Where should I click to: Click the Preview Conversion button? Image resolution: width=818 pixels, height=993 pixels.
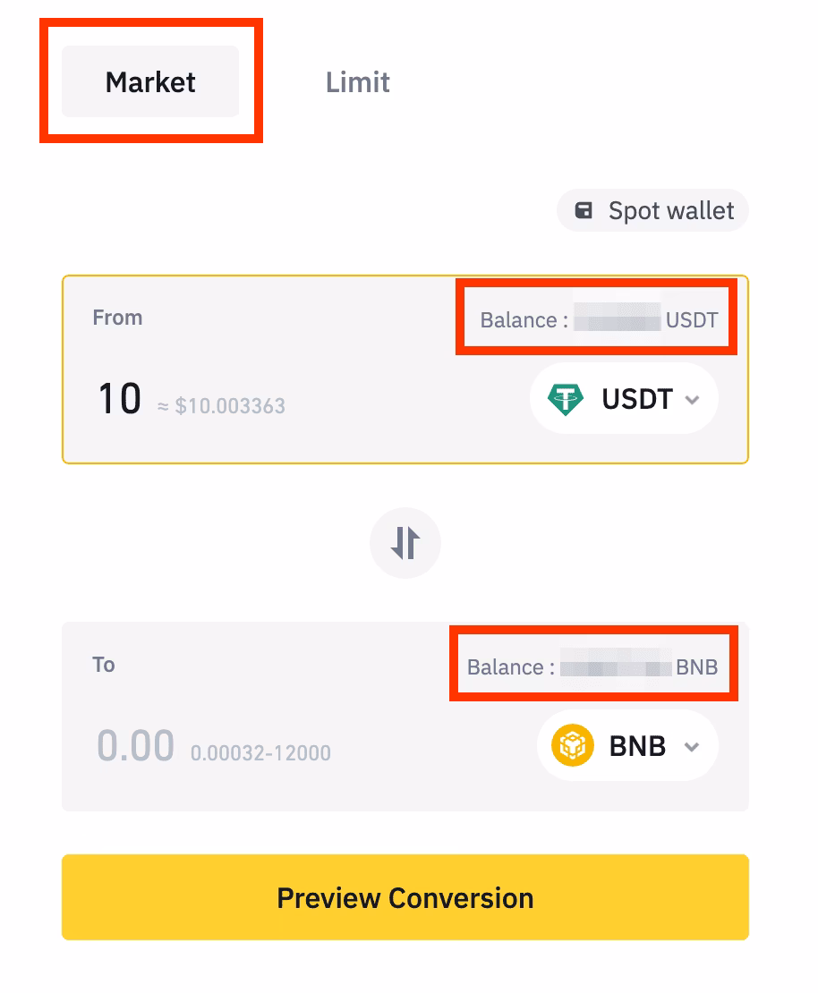405,896
